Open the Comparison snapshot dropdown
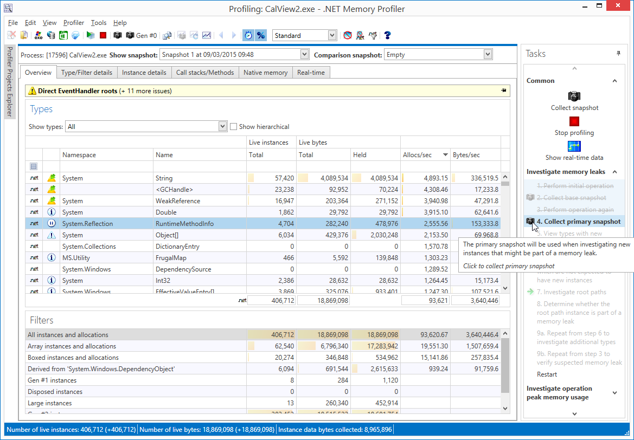 [x=488, y=55]
